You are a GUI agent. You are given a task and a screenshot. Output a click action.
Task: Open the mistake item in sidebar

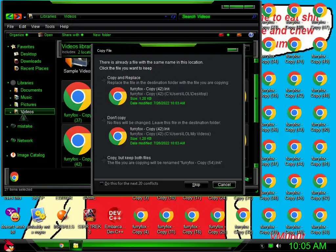click(21, 126)
